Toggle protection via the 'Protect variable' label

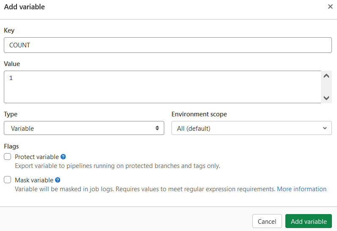pos(37,157)
